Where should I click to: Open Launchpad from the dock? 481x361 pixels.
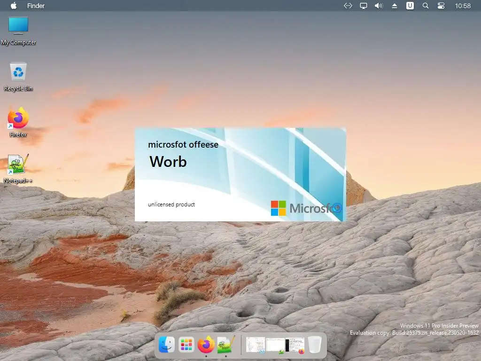click(x=186, y=345)
